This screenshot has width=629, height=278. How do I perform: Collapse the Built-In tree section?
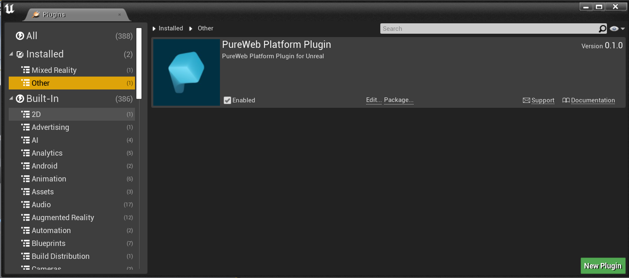click(x=11, y=99)
